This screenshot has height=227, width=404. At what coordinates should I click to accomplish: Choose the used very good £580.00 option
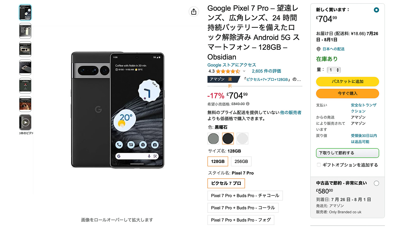(x=376, y=183)
